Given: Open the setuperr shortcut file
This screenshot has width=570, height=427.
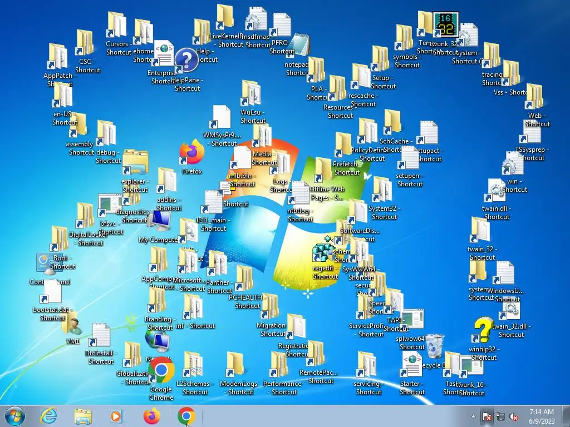Looking at the screenshot, I should coord(408,158).
